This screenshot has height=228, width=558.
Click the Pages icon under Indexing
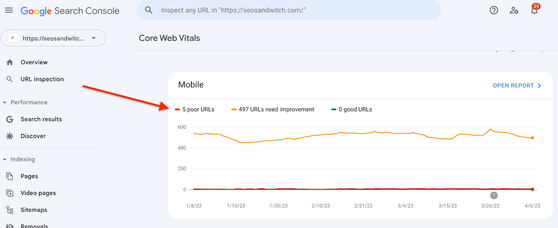(9, 176)
